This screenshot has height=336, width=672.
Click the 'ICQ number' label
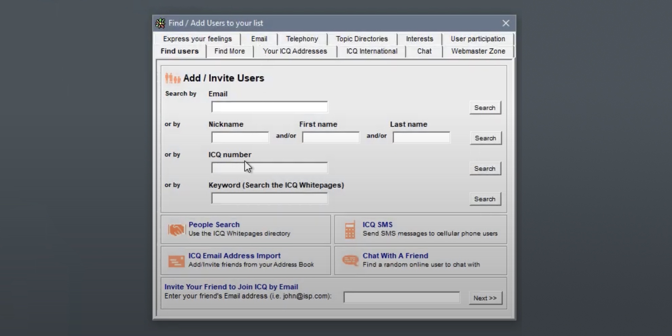230,155
